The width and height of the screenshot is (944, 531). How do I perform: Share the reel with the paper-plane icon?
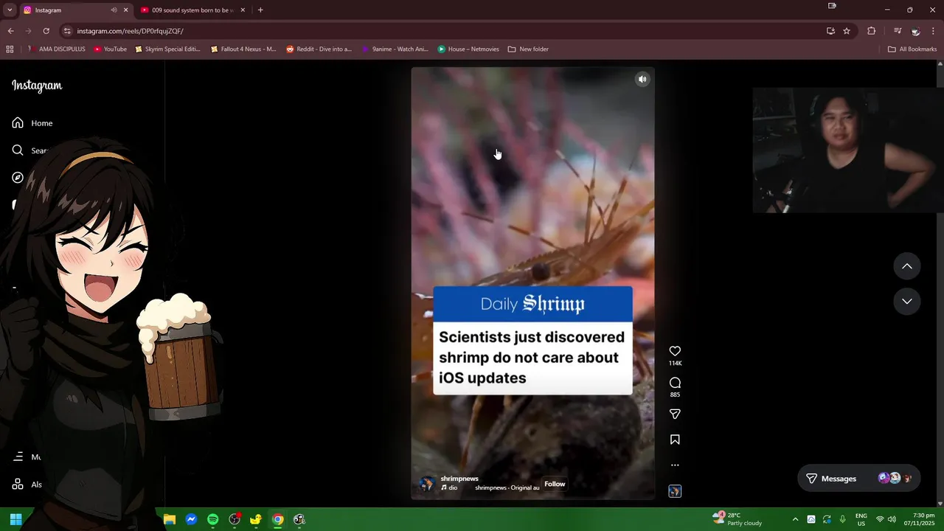(x=675, y=414)
